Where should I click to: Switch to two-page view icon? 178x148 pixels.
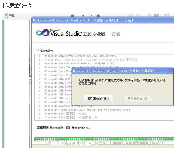click(x=156, y=15)
